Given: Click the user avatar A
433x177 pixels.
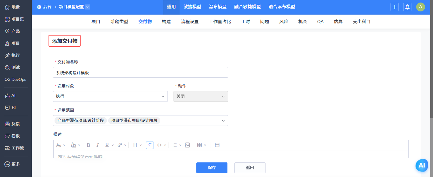Looking at the screenshot, I should pos(421,7).
